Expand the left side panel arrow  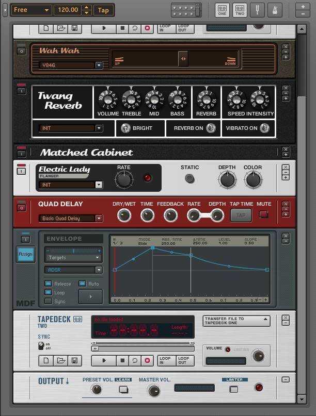[x=5, y=10]
